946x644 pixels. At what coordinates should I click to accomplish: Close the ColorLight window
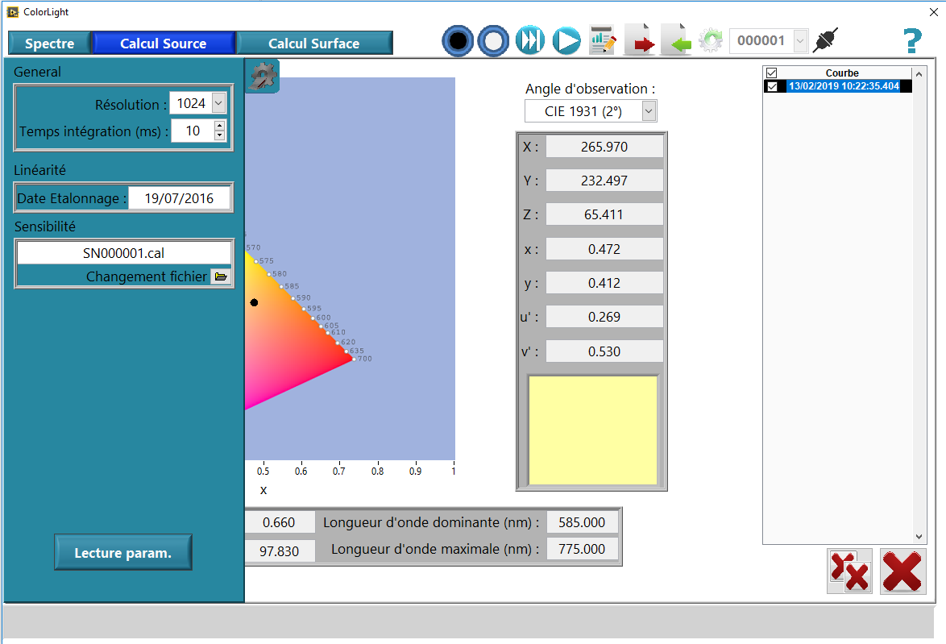933,12
